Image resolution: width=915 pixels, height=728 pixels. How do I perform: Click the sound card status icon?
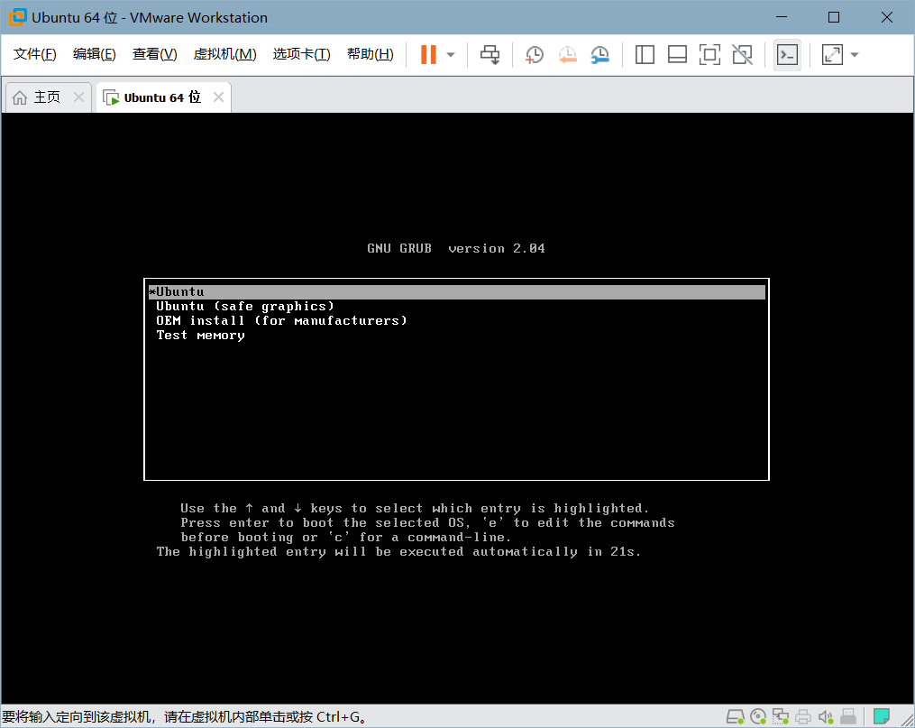click(826, 716)
